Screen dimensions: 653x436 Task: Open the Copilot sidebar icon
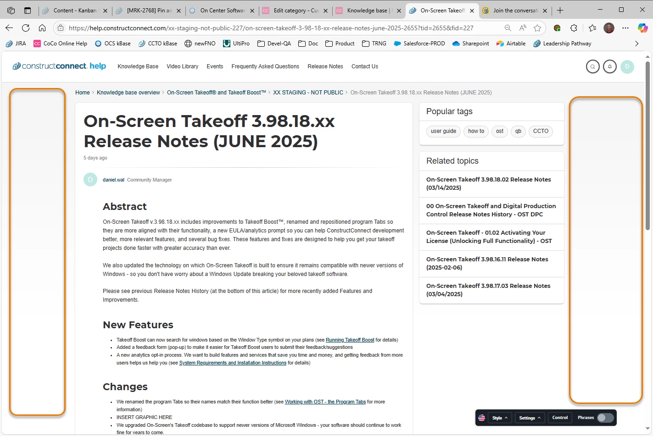[642, 28]
